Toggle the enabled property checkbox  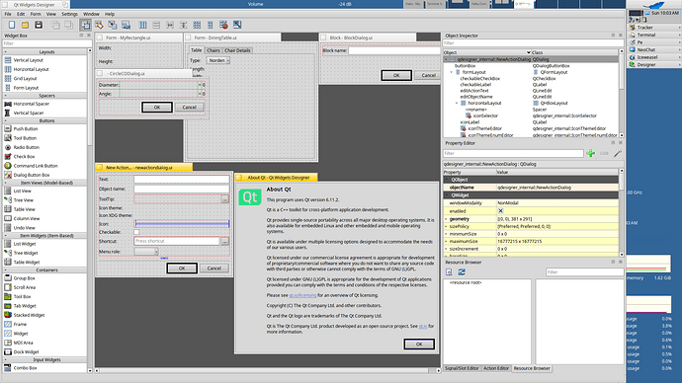click(500, 211)
